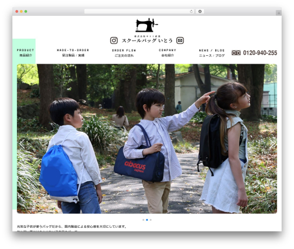Open the PRODUCT menu item
Viewport: 294px width, 249px height.
pyautogui.click(x=25, y=52)
